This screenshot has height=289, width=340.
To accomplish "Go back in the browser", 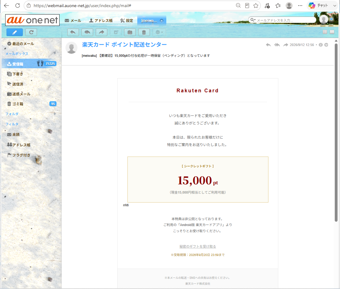I will point(6,6).
